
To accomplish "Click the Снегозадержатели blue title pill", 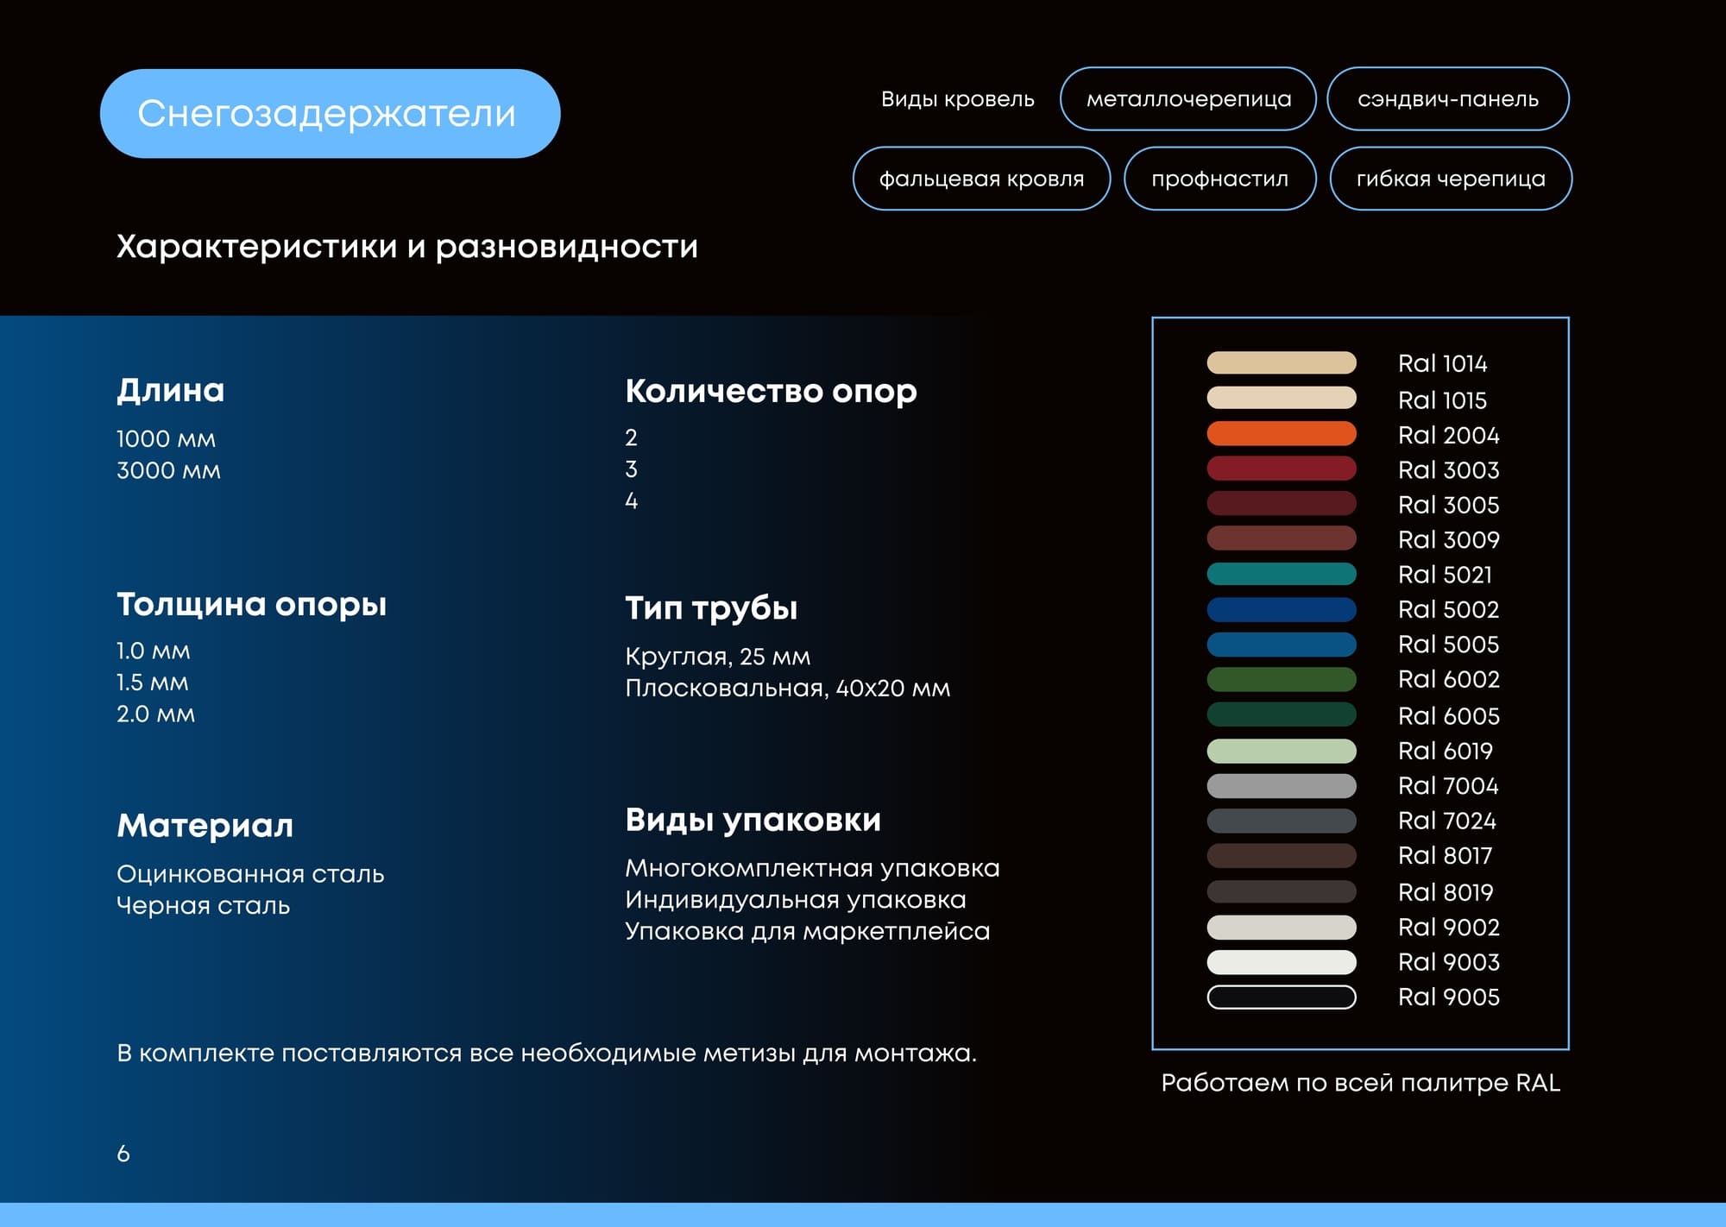I will click(330, 113).
